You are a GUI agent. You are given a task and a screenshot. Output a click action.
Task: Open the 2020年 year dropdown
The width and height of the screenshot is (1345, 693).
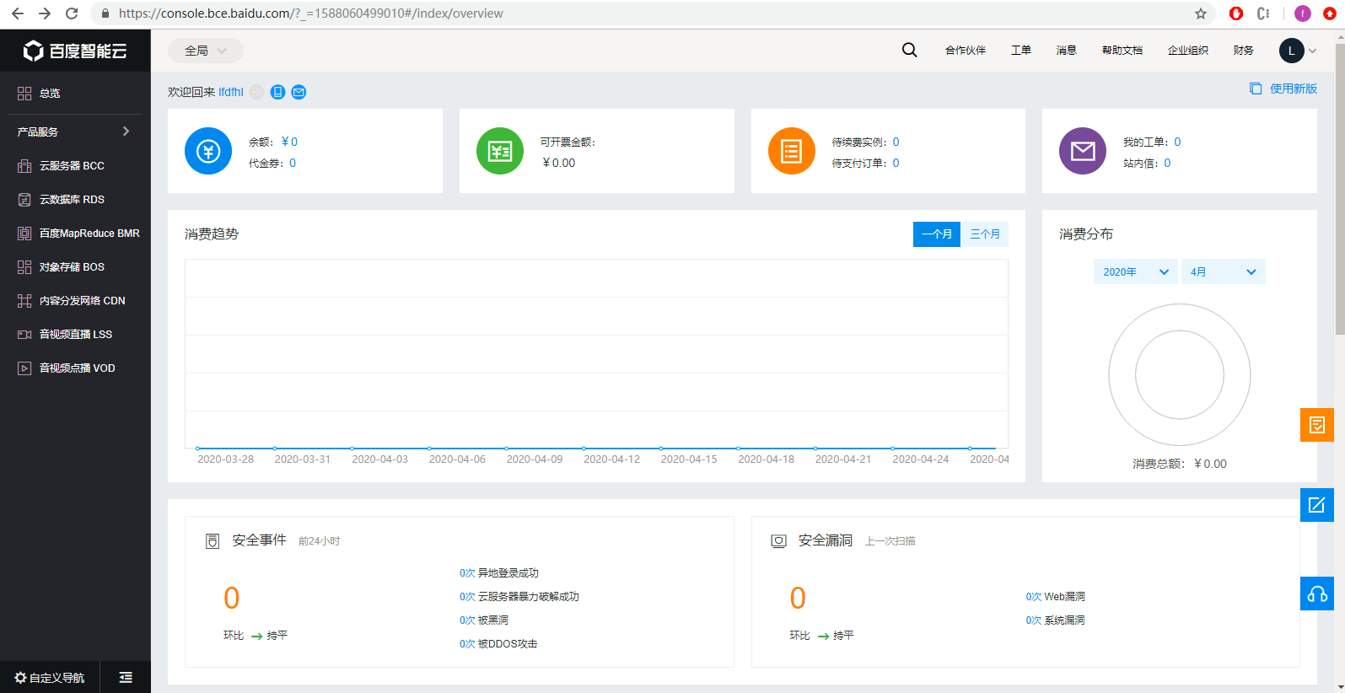coord(1135,271)
